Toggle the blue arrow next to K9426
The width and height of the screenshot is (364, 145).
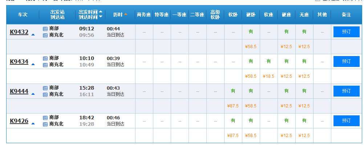click(x=33, y=124)
